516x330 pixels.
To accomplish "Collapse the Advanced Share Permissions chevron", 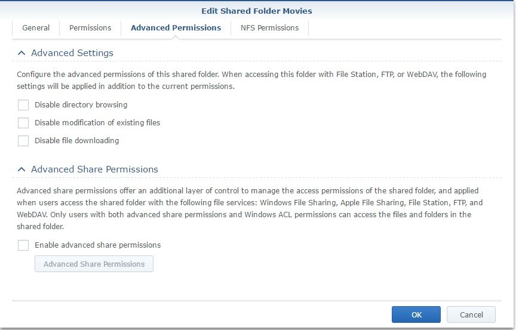I will pyautogui.click(x=21, y=169).
